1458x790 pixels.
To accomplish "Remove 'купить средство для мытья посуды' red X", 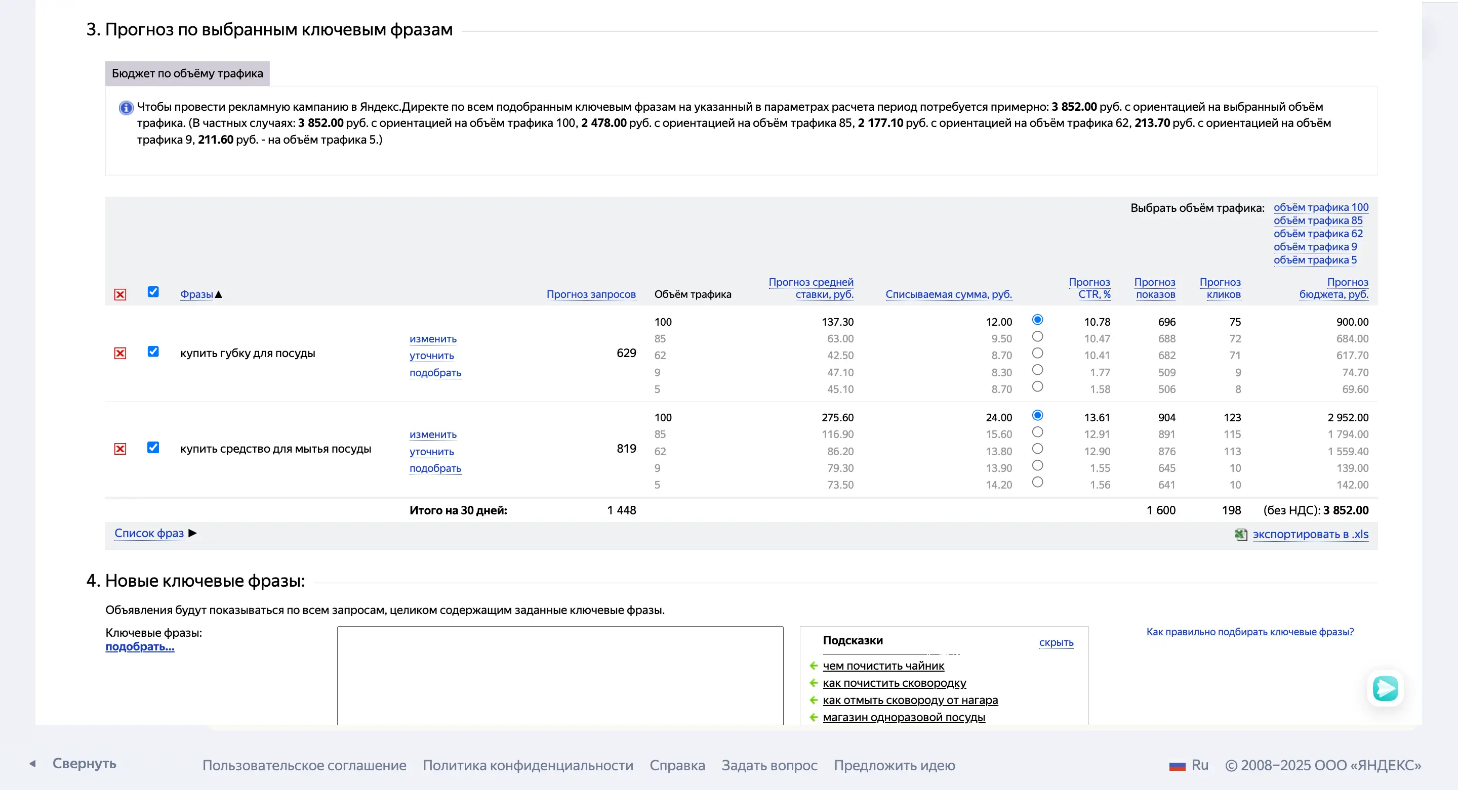I will pyautogui.click(x=120, y=449).
